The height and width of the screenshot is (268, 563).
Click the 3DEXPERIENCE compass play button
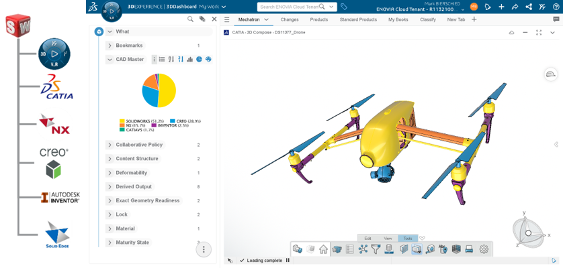pos(114,14)
